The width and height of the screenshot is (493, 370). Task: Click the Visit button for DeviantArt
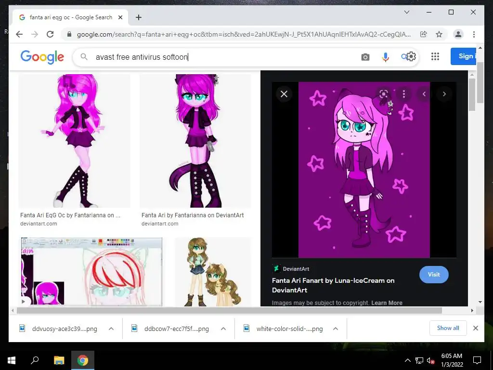click(x=434, y=274)
